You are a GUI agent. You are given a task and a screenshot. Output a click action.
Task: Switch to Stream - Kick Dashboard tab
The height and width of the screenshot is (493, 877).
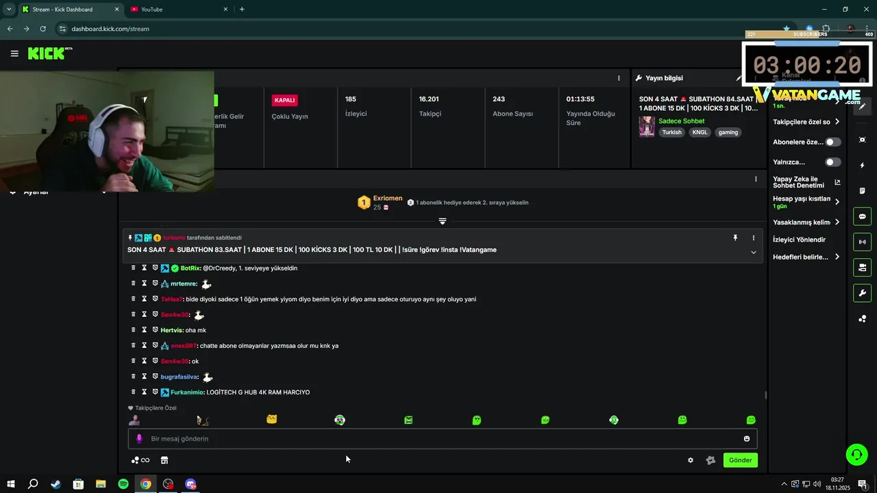pyautogui.click(x=69, y=9)
